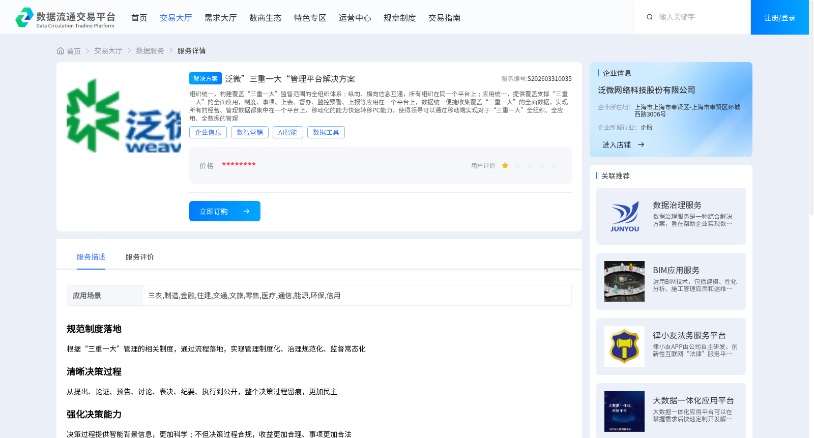Click the company name 泛微网络科技股份有限公司
814x438 pixels.
pos(647,90)
